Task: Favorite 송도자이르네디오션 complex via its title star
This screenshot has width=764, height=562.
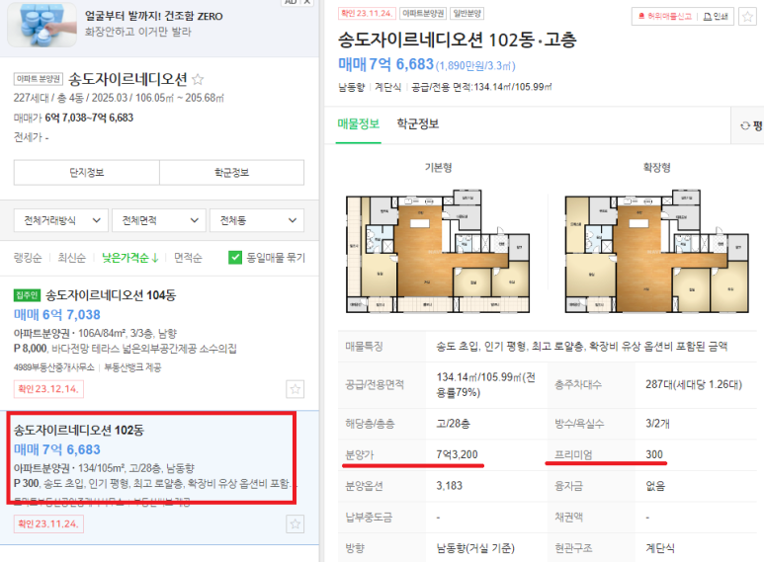Action: tap(198, 79)
